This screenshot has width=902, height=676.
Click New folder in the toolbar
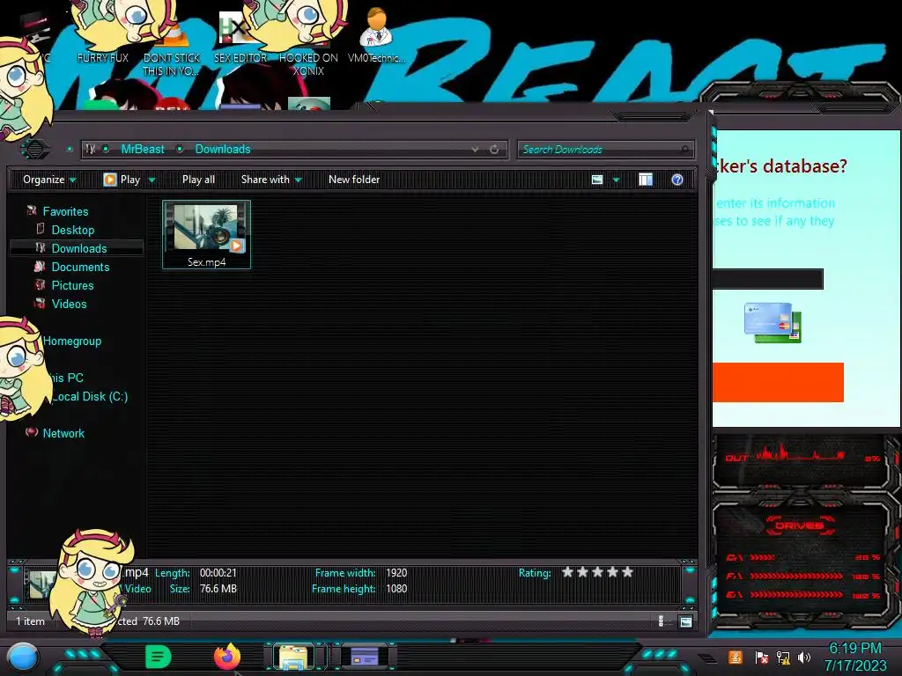point(354,180)
